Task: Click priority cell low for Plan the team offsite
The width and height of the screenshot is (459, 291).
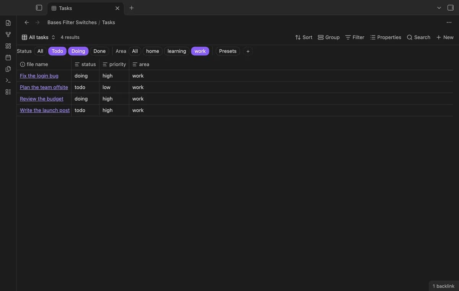Action: pos(114,87)
